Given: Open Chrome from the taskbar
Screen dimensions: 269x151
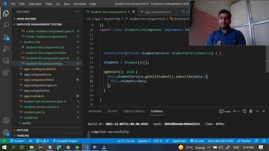Looking at the screenshot, I should coord(68,147).
